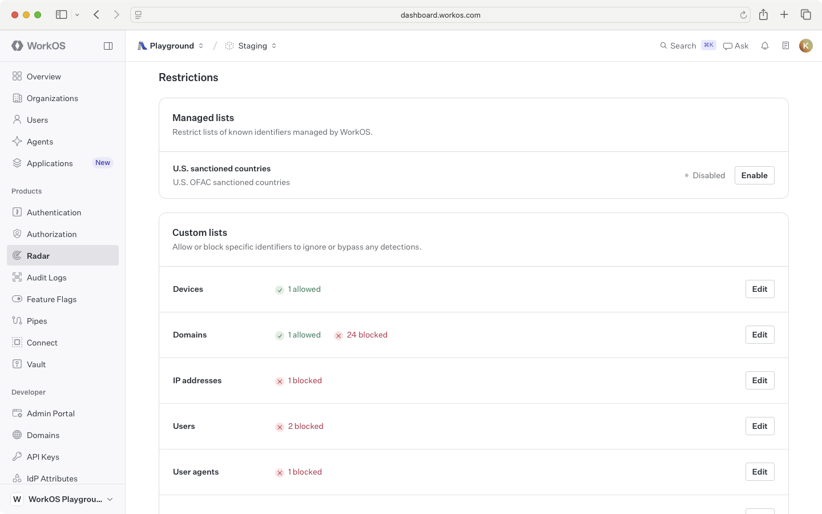Open the Overview grid icon
Screen dimensions: 822x514
17,77
